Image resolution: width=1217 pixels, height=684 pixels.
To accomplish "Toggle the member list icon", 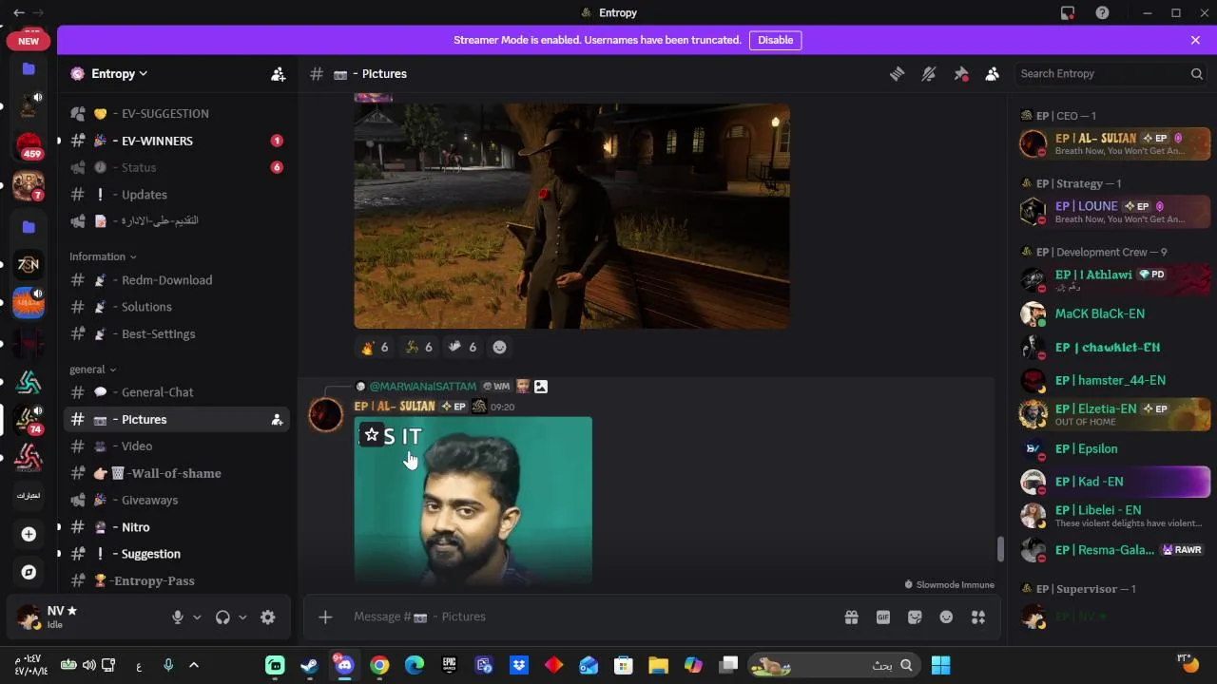I will [993, 74].
